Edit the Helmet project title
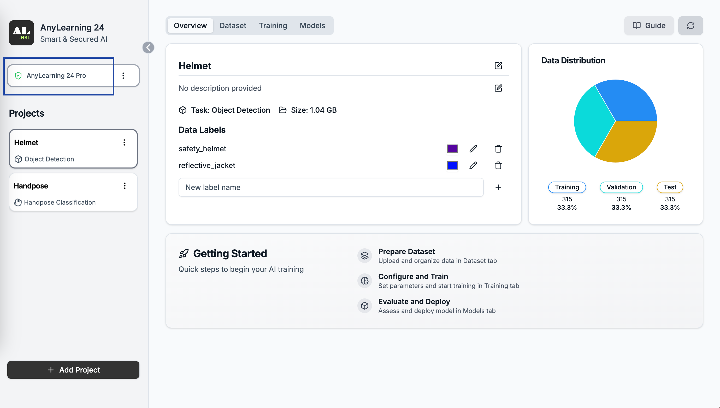Viewport: 720px width, 408px height. click(x=498, y=65)
